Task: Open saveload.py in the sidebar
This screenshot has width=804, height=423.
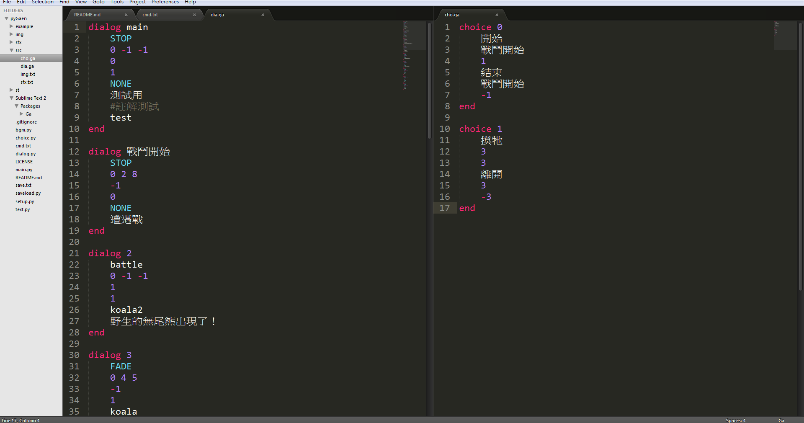Action: tap(28, 193)
